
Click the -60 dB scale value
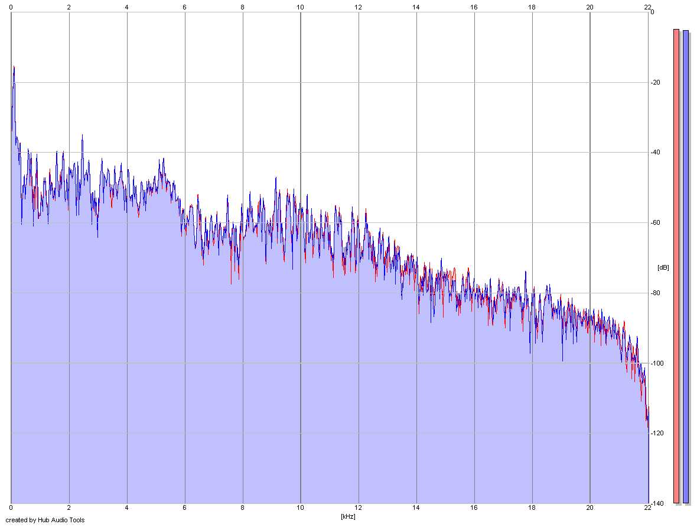coord(656,222)
